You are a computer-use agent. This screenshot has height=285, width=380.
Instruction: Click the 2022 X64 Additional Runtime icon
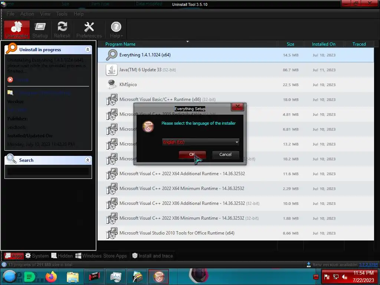pos(111,174)
